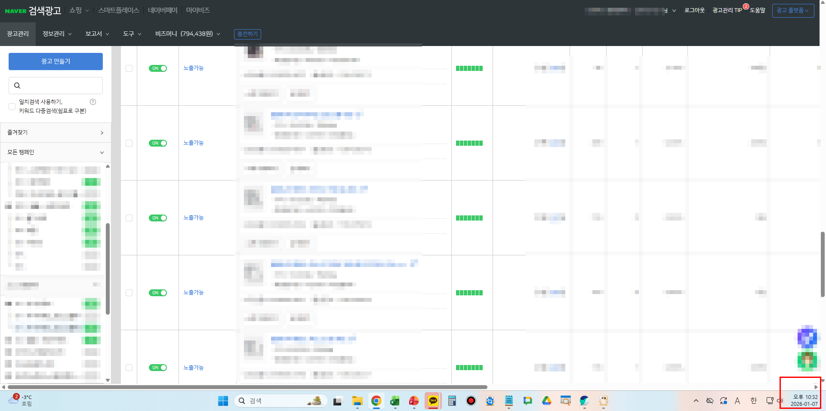Click the magnifier icon in sidebar search
Image resolution: width=826 pixels, height=411 pixels.
[x=17, y=86]
